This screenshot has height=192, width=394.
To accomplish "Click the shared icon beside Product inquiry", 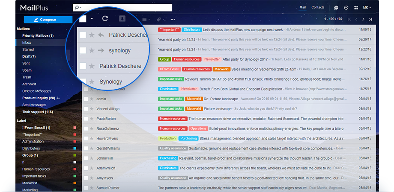I will coord(58,98).
